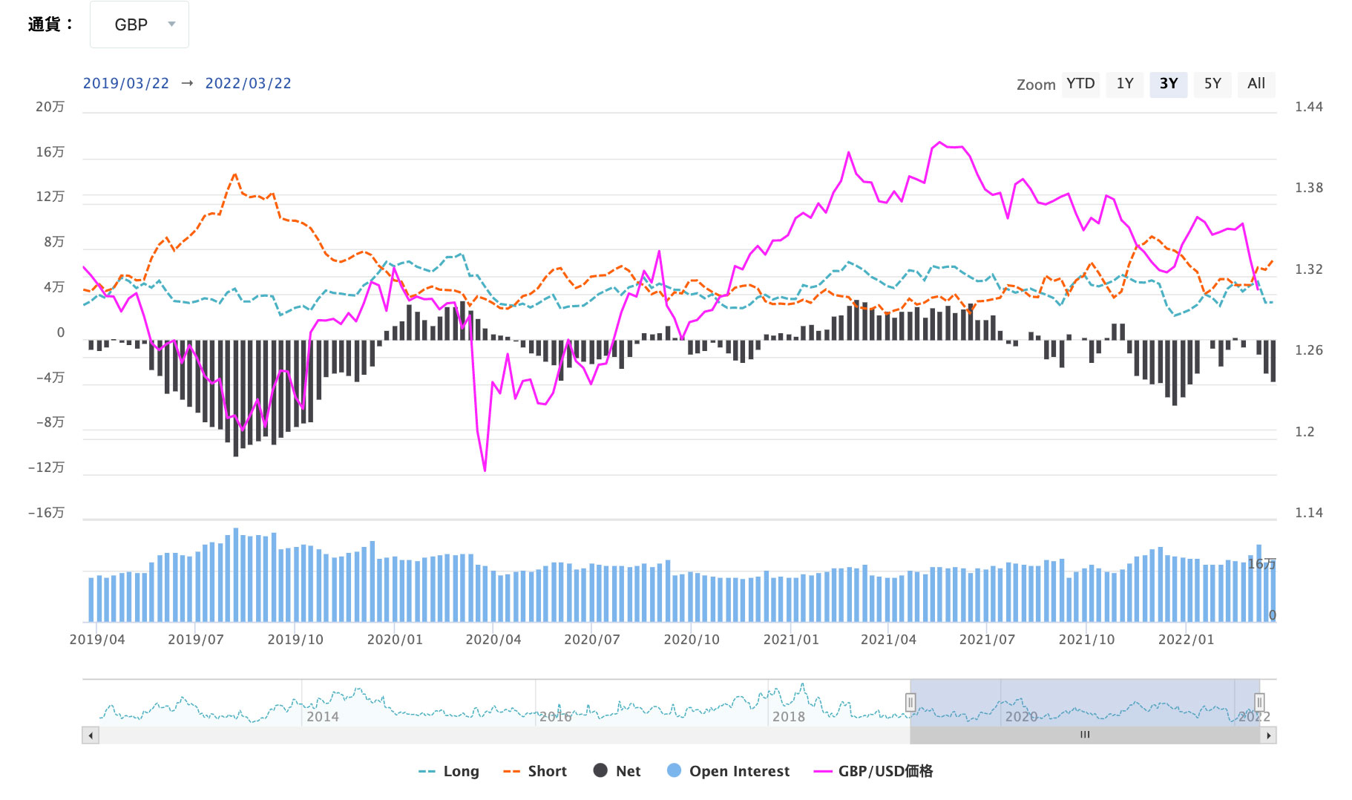Toggle the Short series in legend
The width and height of the screenshot is (1352, 800).
pos(535,771)
